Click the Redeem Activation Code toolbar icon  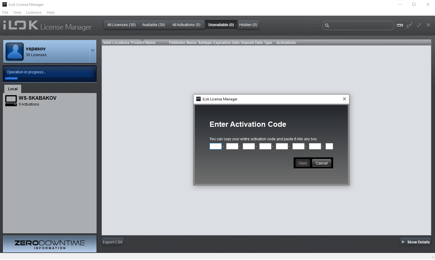click(x=400, y=25)
